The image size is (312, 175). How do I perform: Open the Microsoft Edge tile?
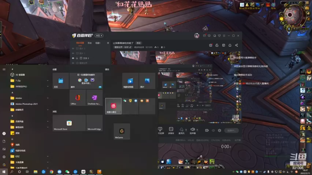click(x=94, y=123)
